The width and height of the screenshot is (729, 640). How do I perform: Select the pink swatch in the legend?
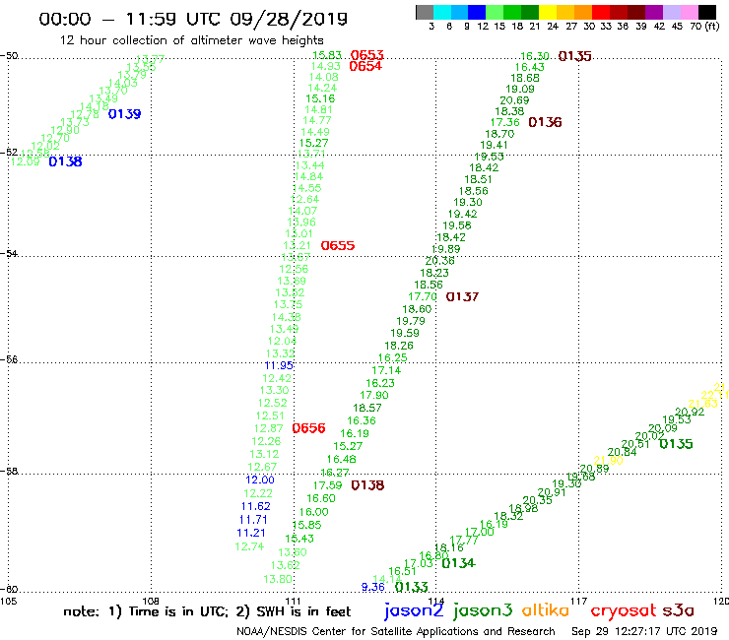[x=689, y=12]
